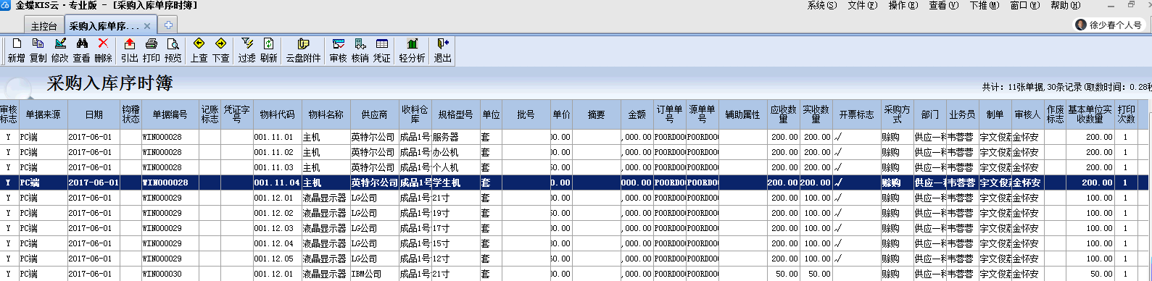Viewport: 1152px width, 281px height.
Task: Click the 规格型号 column header
Action: pyautogui.click(x=455, y=114)
